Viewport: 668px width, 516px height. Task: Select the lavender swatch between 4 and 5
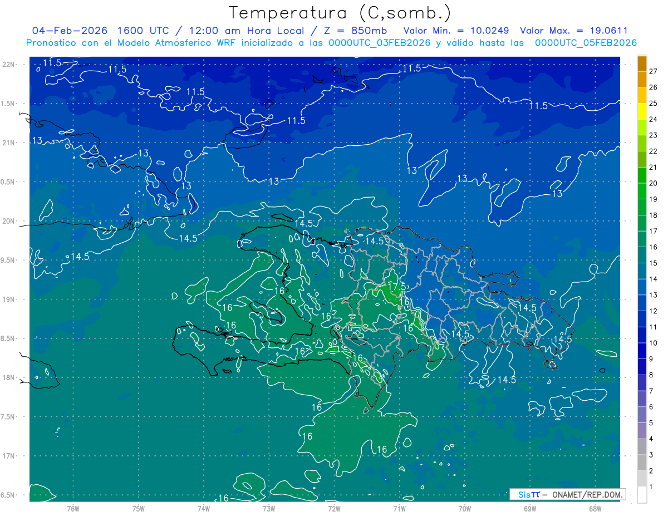coord(642,431)
